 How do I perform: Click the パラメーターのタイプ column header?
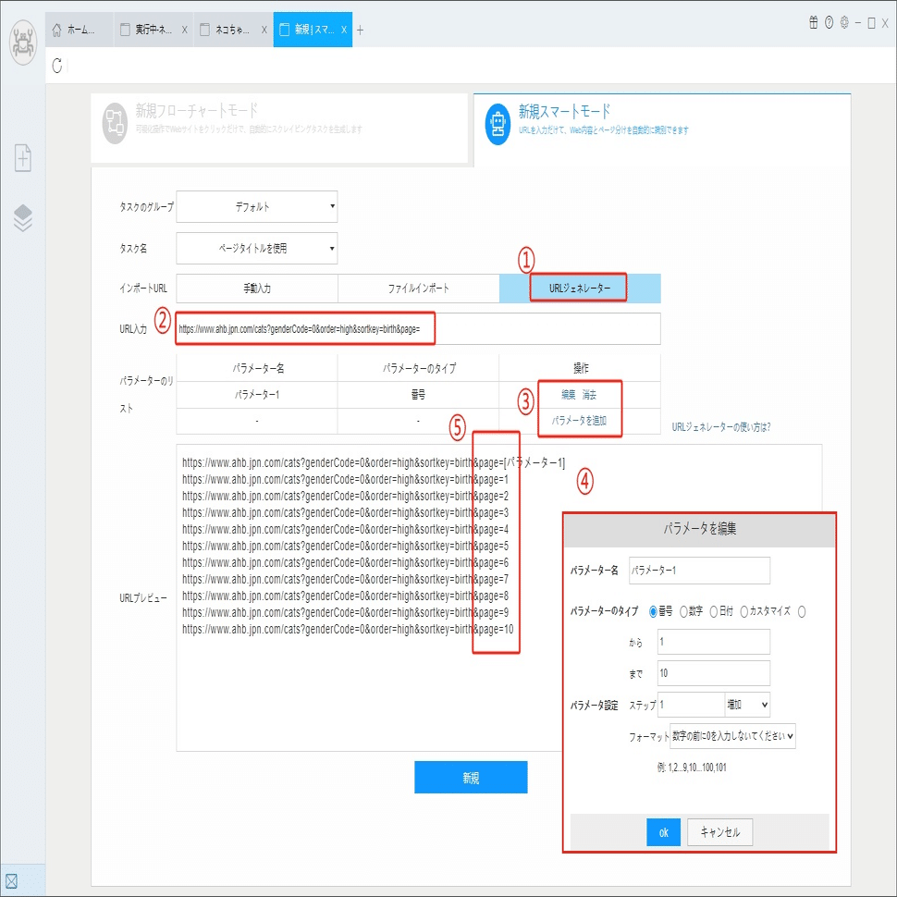pyautogui.click(x=419, y=368)
